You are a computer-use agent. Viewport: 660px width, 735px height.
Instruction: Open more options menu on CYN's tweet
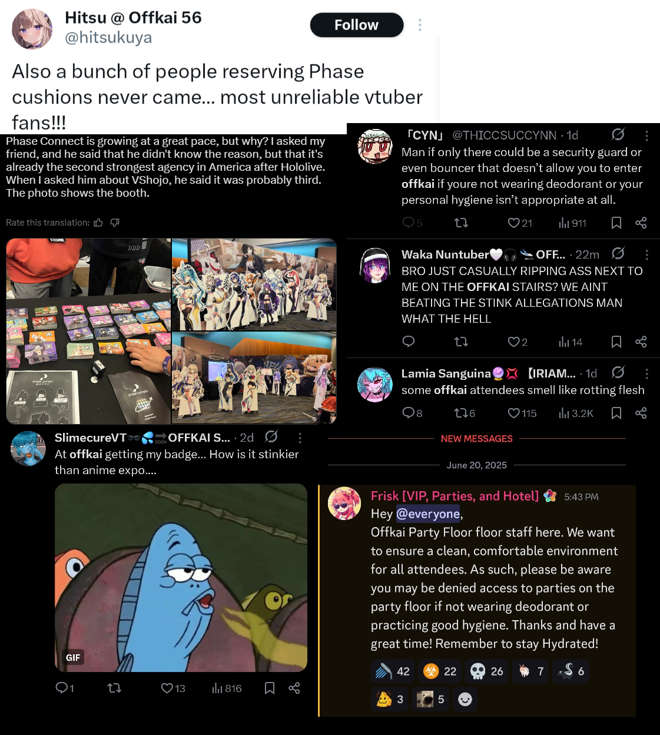point(646,135)
